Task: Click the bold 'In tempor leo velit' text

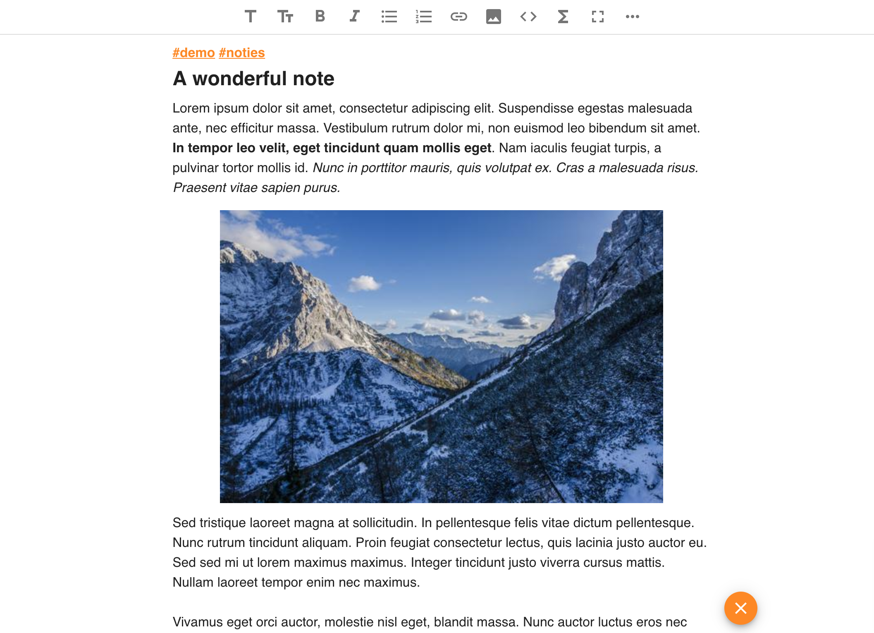Action: point(332,148)
